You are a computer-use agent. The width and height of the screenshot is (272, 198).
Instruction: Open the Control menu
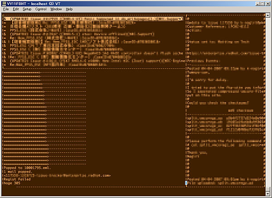(x=41, y=9)
